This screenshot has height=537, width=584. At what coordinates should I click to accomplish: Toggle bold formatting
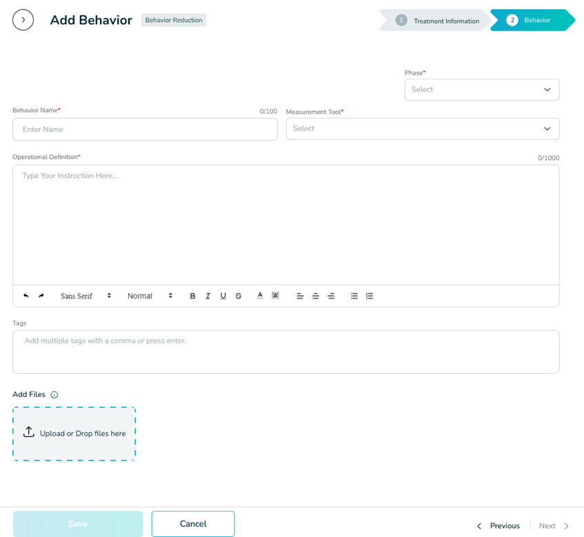192,296
